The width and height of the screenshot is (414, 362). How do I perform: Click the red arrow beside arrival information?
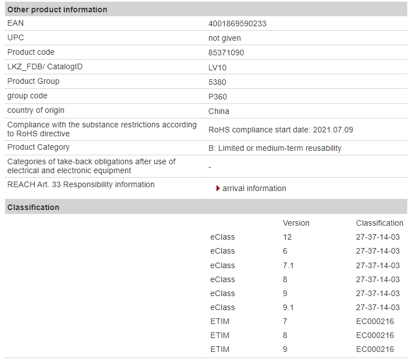coord(218,188)
